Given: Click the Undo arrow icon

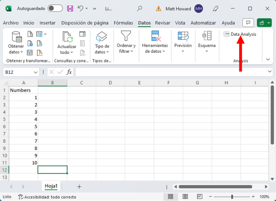Looking at the screenshot, I should tap(81, 8).
